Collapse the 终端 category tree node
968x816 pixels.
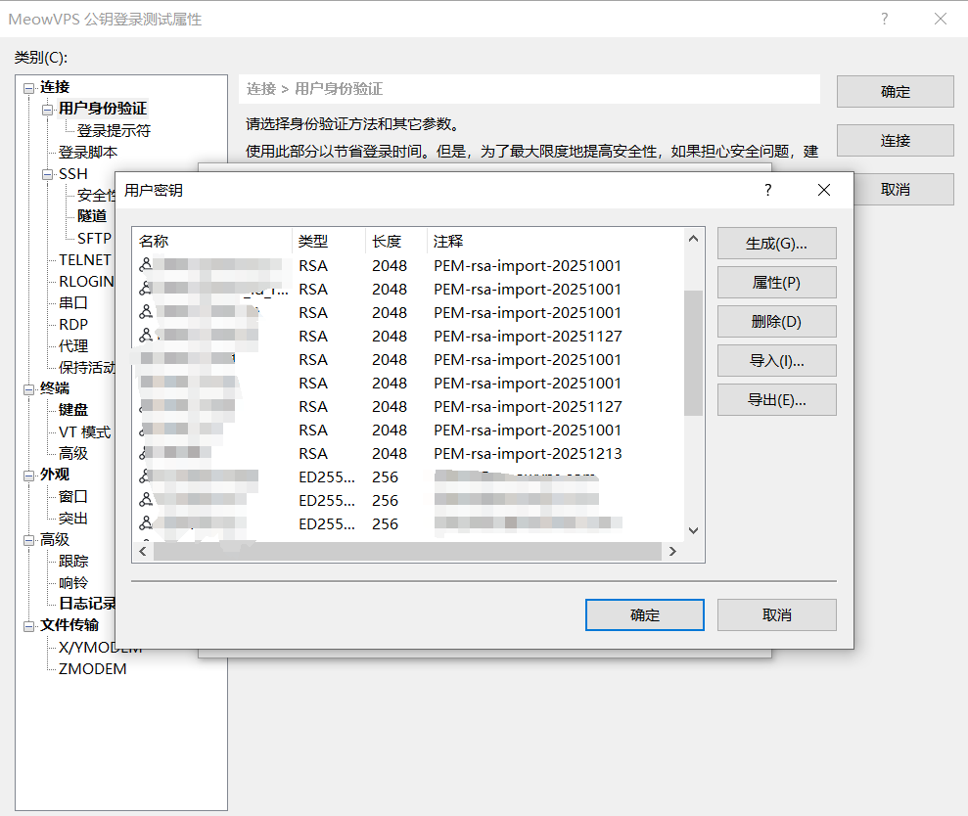pos(28,389)
